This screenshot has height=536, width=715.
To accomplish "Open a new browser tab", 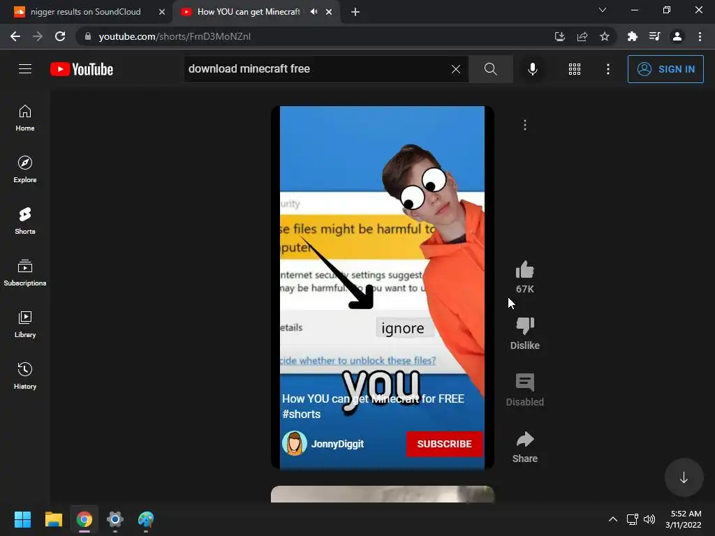I will [x=355, y=12].
